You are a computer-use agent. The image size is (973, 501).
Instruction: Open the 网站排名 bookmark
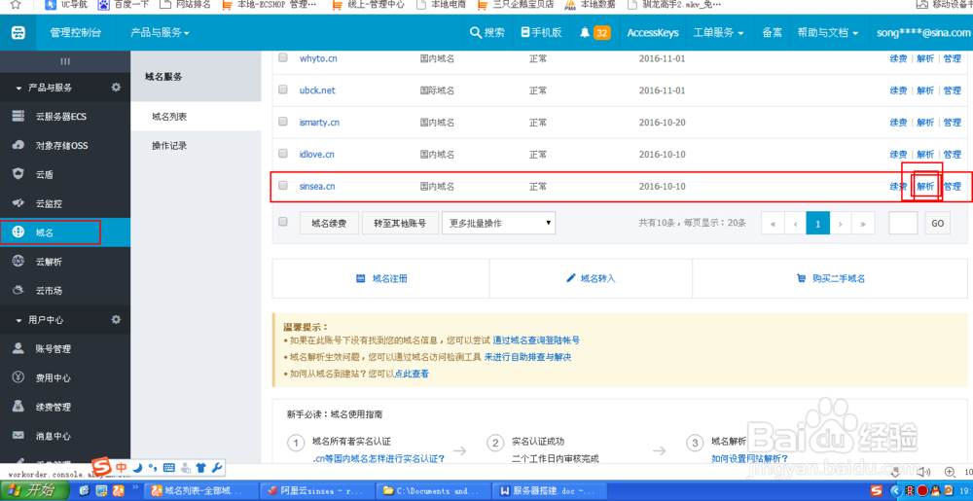click(186, 4)
